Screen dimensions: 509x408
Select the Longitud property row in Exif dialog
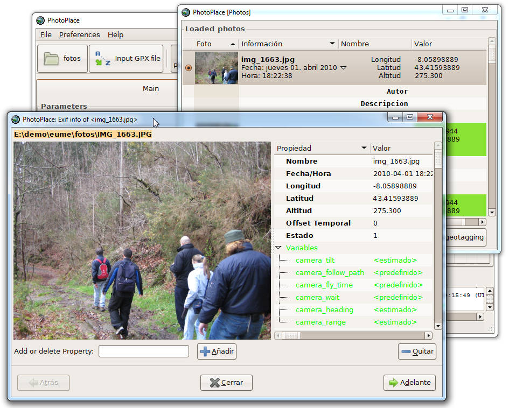pyautogui.click(x=353, y=186)
